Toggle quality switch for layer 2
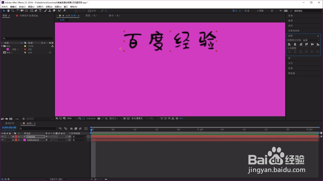The image size is (323, 181). pyautogui.click(x=51, y=140)
